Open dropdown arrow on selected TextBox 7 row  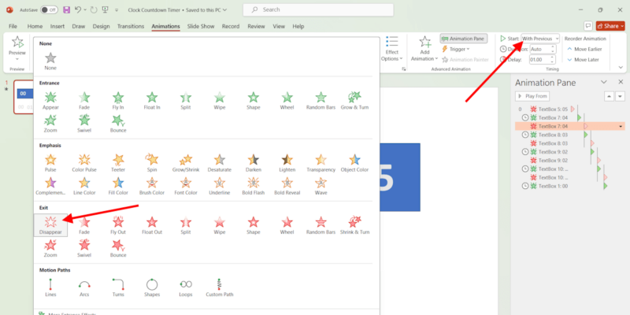tap(621, 126)
